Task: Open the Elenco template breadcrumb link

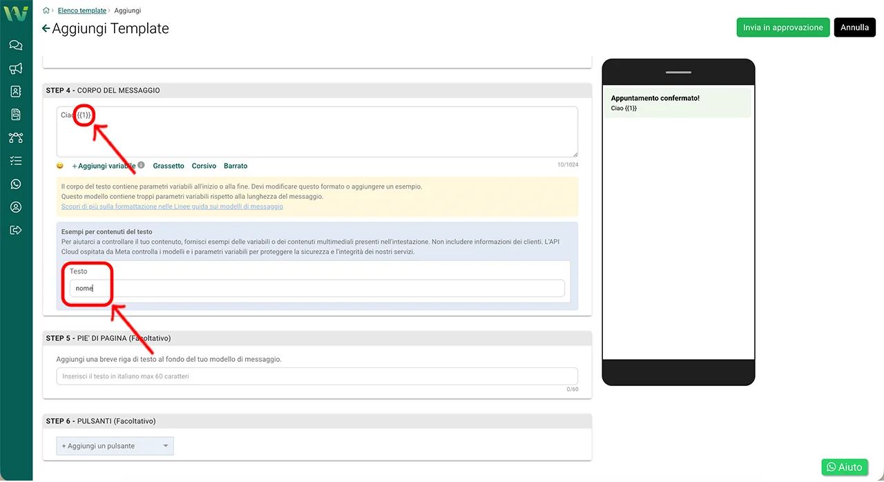Action: pos(82,11)
